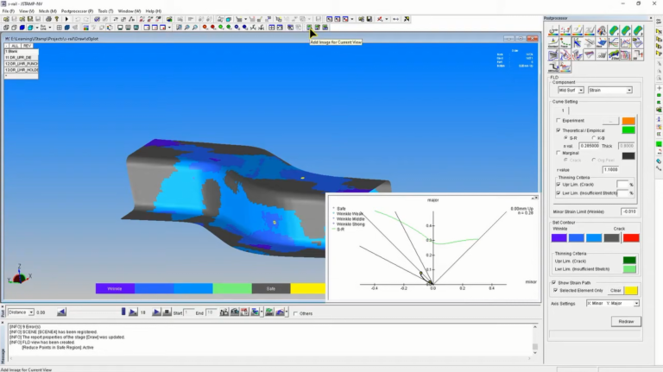Select the FLD postprocessor icon
Screen dimensions: 663x372
click(578, 42)
